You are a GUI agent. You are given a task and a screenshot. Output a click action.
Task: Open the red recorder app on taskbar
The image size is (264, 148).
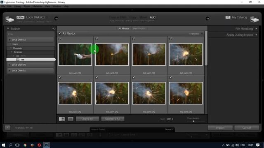click(x=39, y=145)
